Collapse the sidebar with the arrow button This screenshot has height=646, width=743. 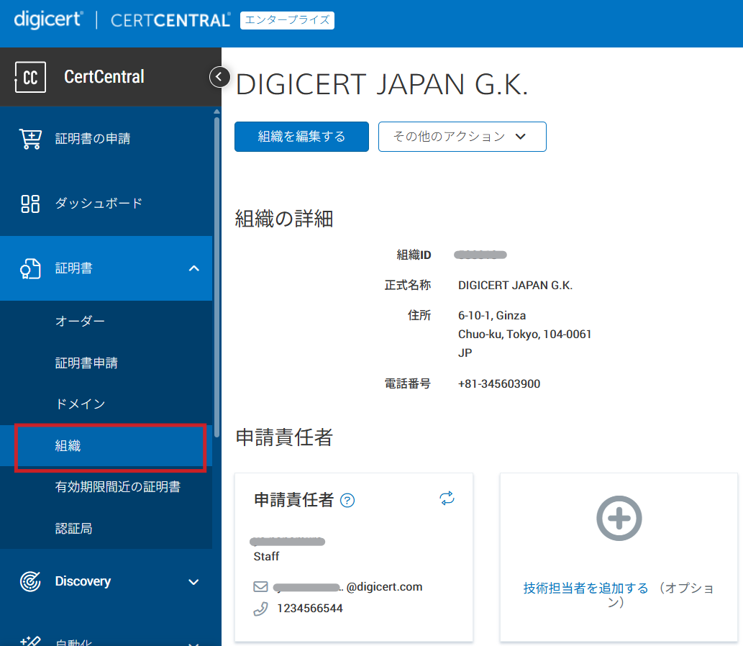coord(219,77)
